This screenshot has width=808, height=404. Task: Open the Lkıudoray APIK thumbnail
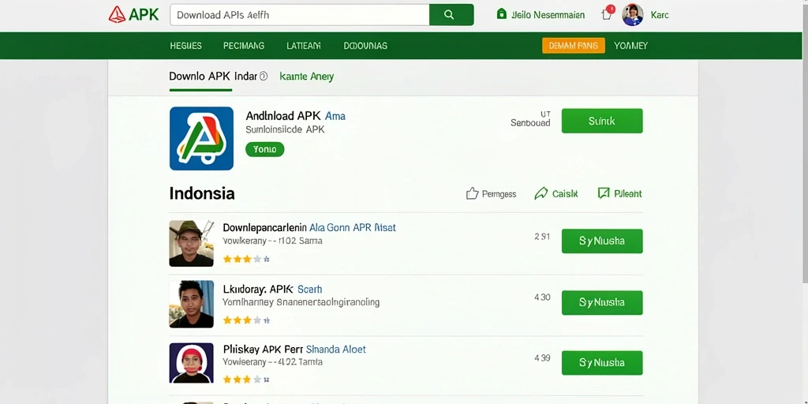pos(191,304)
